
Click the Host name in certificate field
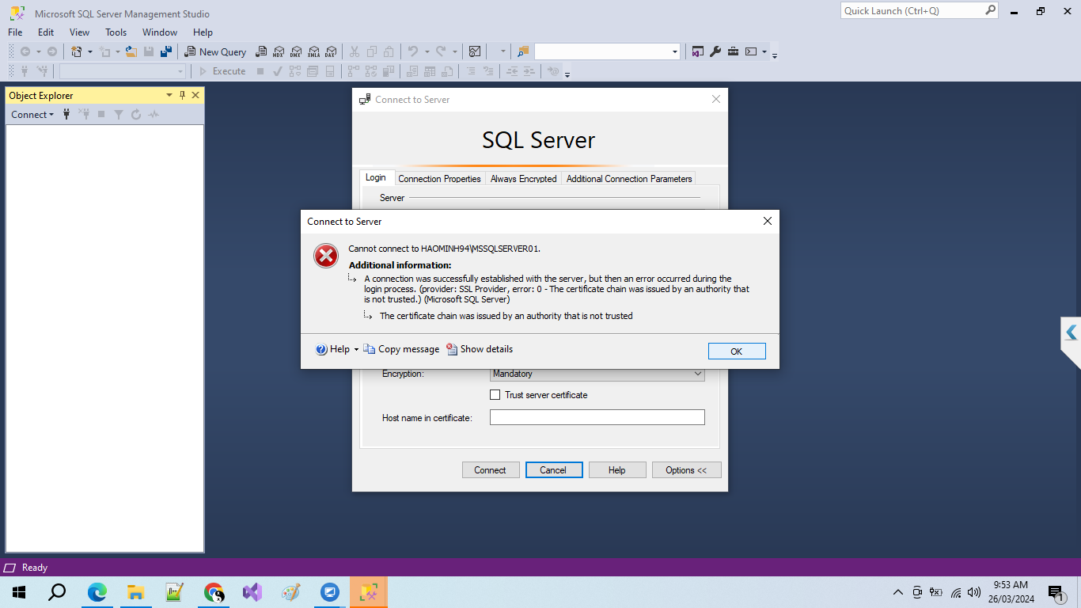(x=597, y=417)
